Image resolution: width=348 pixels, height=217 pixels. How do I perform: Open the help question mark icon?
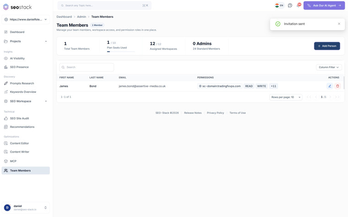pos(290,5)
